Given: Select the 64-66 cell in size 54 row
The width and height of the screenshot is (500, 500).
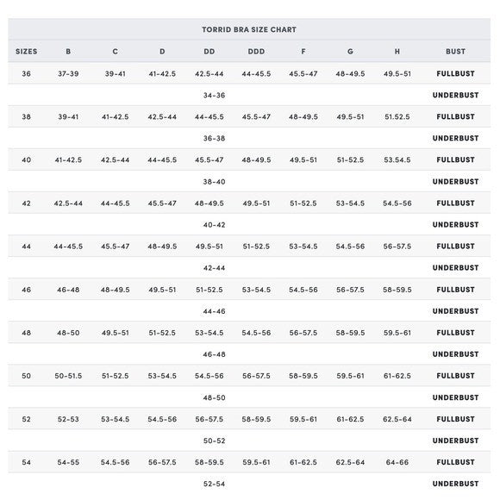Looking at the screenshot, I should tap(397, 462).
